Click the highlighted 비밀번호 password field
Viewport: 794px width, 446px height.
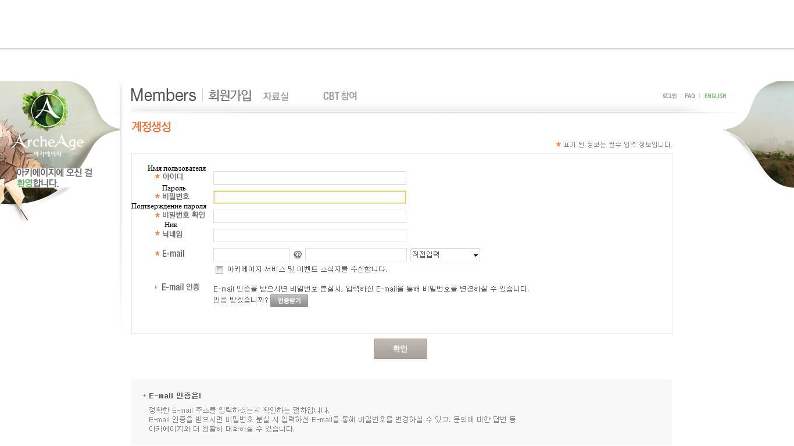pyautogui.click(x=309, y=197)
